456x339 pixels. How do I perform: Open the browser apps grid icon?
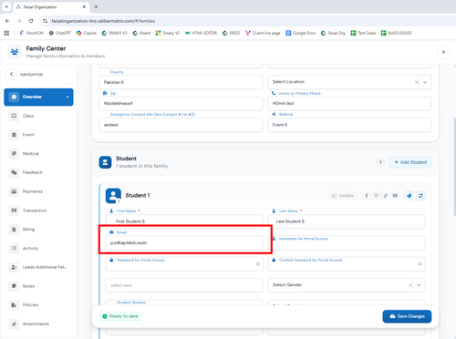coord(6,33)
